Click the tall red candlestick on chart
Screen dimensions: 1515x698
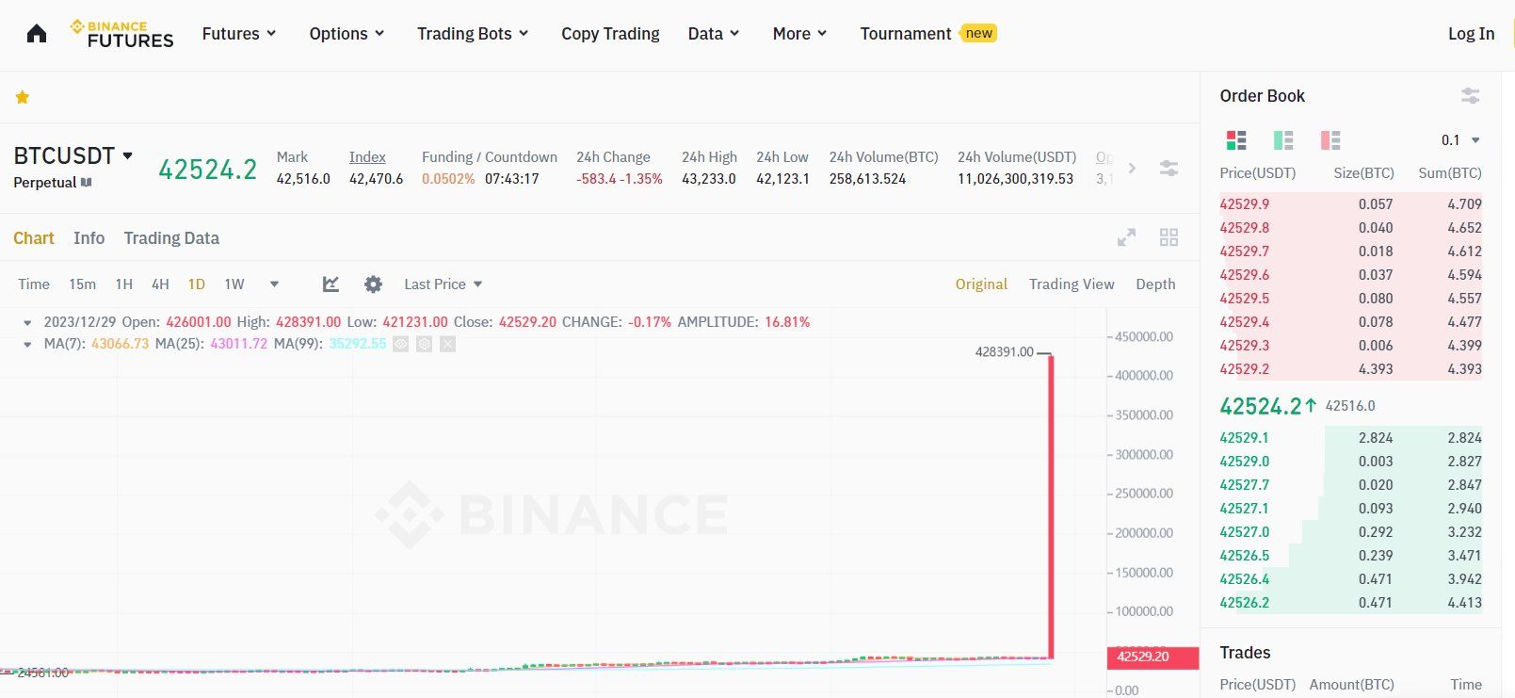point(1051,507)
